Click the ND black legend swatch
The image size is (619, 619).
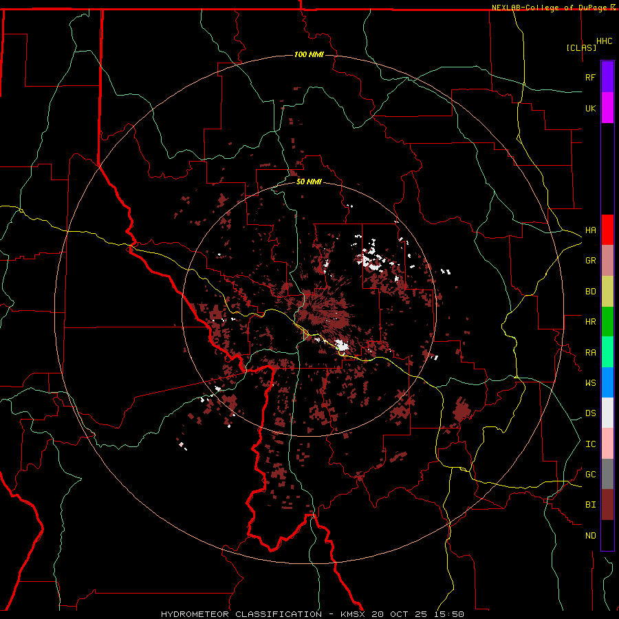[x=607, y=535]
